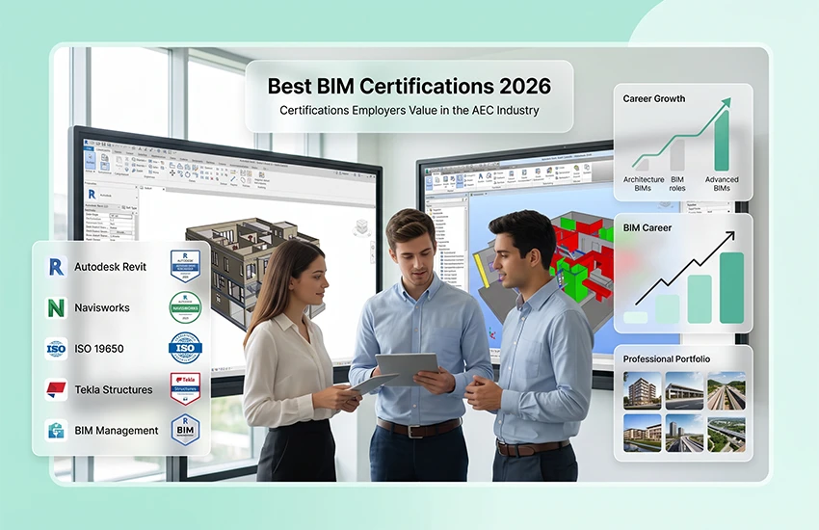The image size is (819, 530).
Task: Select the Career Growth chart card
Action: 683,142
